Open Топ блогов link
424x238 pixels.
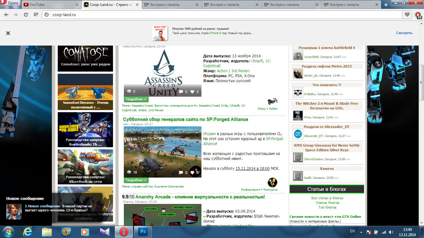(327, 207)
